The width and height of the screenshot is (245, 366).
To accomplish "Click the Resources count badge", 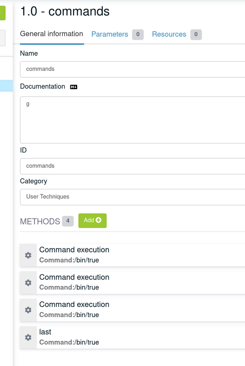I will pyautogui.click(x=196, y=35).
